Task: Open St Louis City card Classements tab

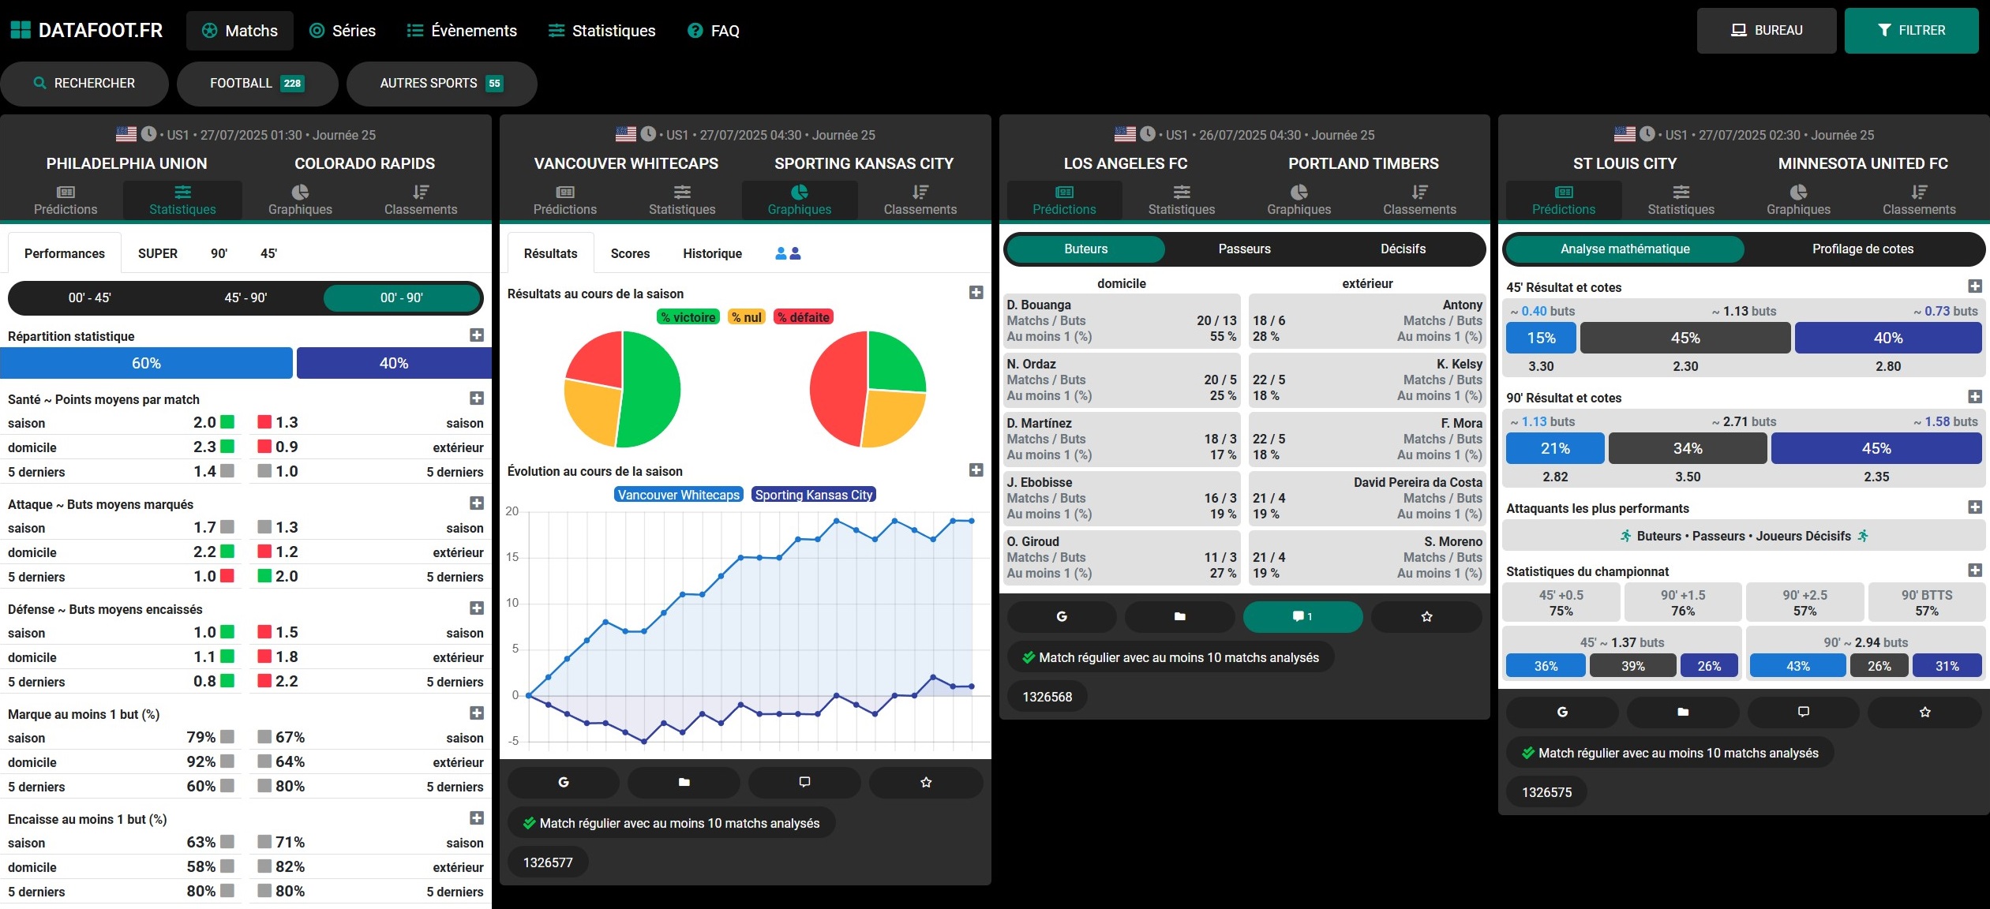Action: [1919, 200]
